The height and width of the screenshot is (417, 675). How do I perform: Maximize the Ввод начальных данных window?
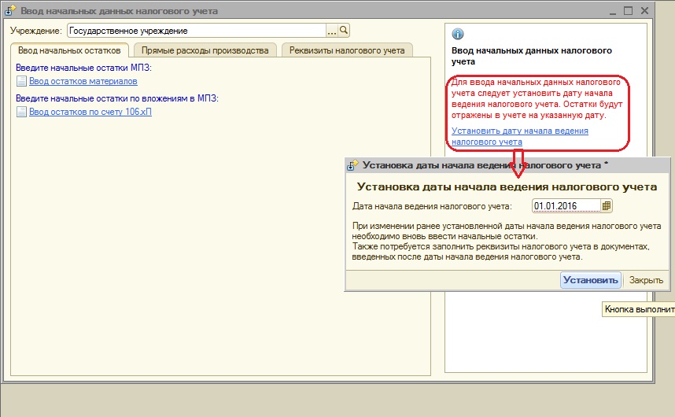(628, 11)
